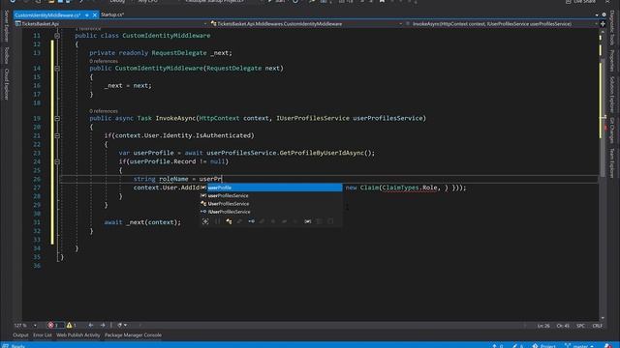Collapse the CustomIdentityMiddleware class region
The height and width of the screenshot is (348, 620).
(57, 36)
